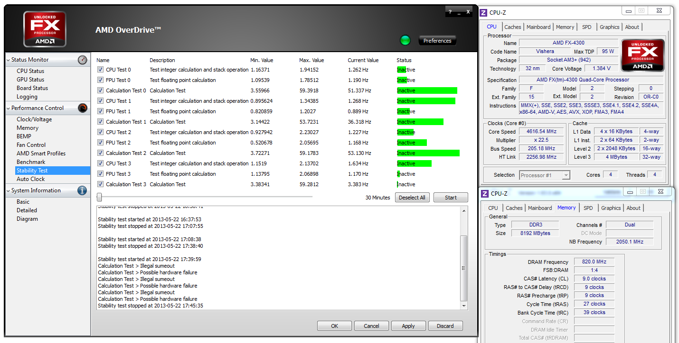679x343 pixels.
Task: Uncheck the FPU Test 0 checkbox
Action: point(100,80)
